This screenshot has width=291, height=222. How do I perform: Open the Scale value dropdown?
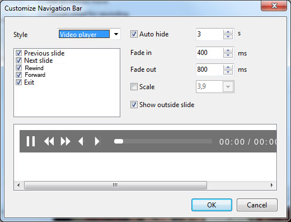[228, 87]
